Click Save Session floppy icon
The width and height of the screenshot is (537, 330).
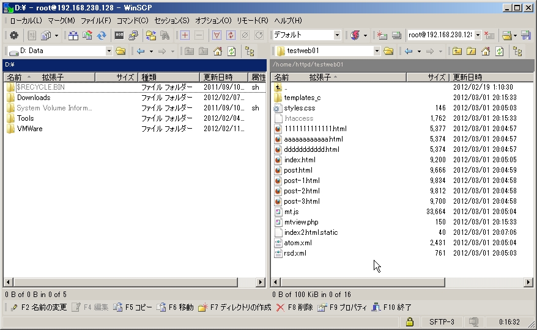coord(526,35)
